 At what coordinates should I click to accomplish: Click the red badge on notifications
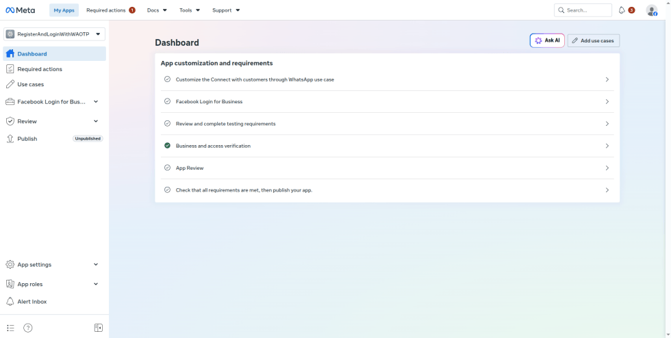[631, 10]
